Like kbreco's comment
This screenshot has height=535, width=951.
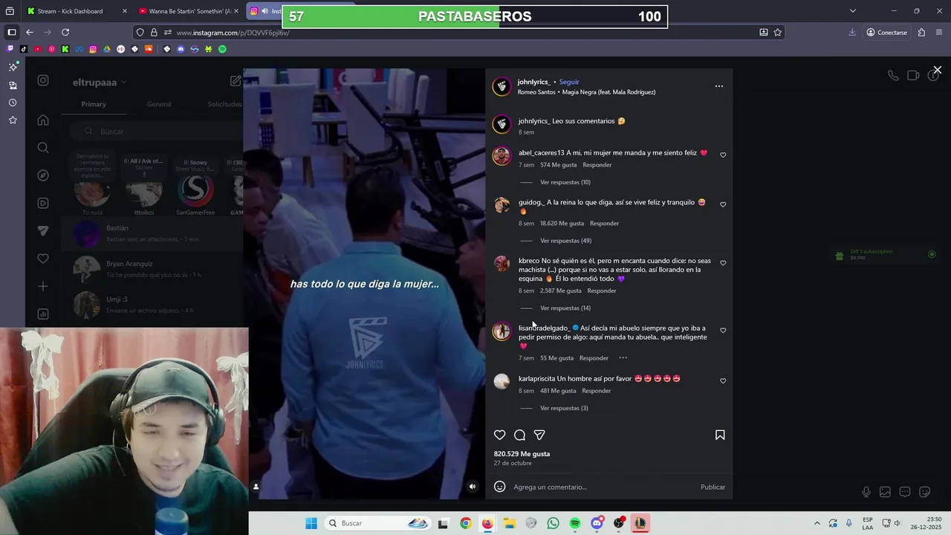[723, 263]
